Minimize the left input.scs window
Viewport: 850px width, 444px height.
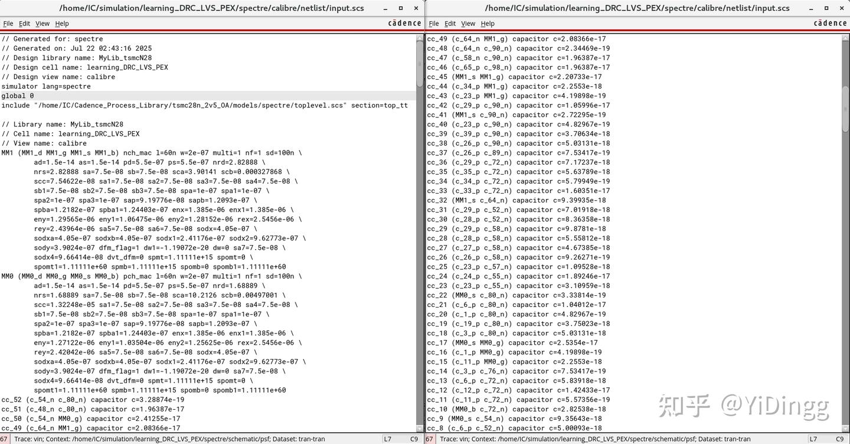tap(385, 8)
